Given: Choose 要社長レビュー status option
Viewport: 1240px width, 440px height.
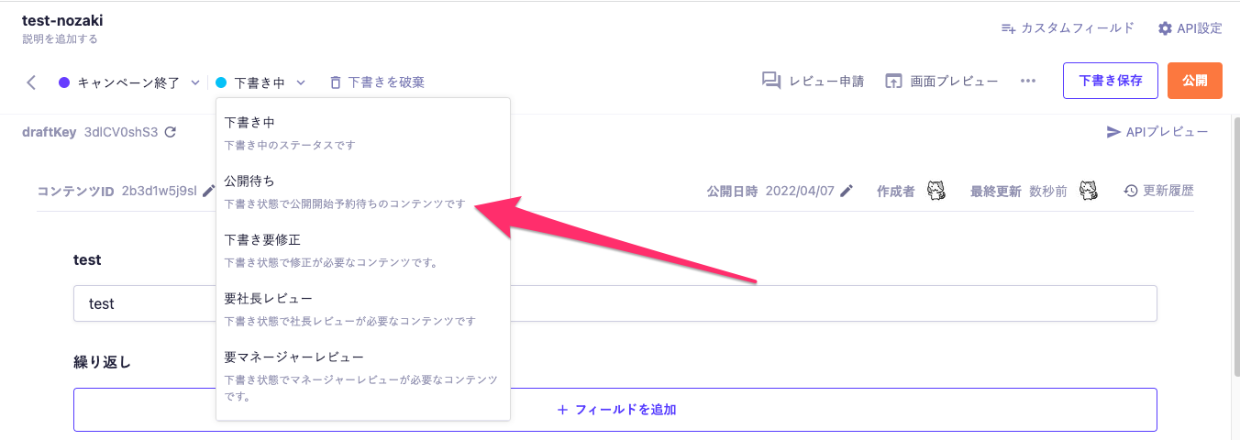Looking at the screenshot, I should click(x=269, y=299).
